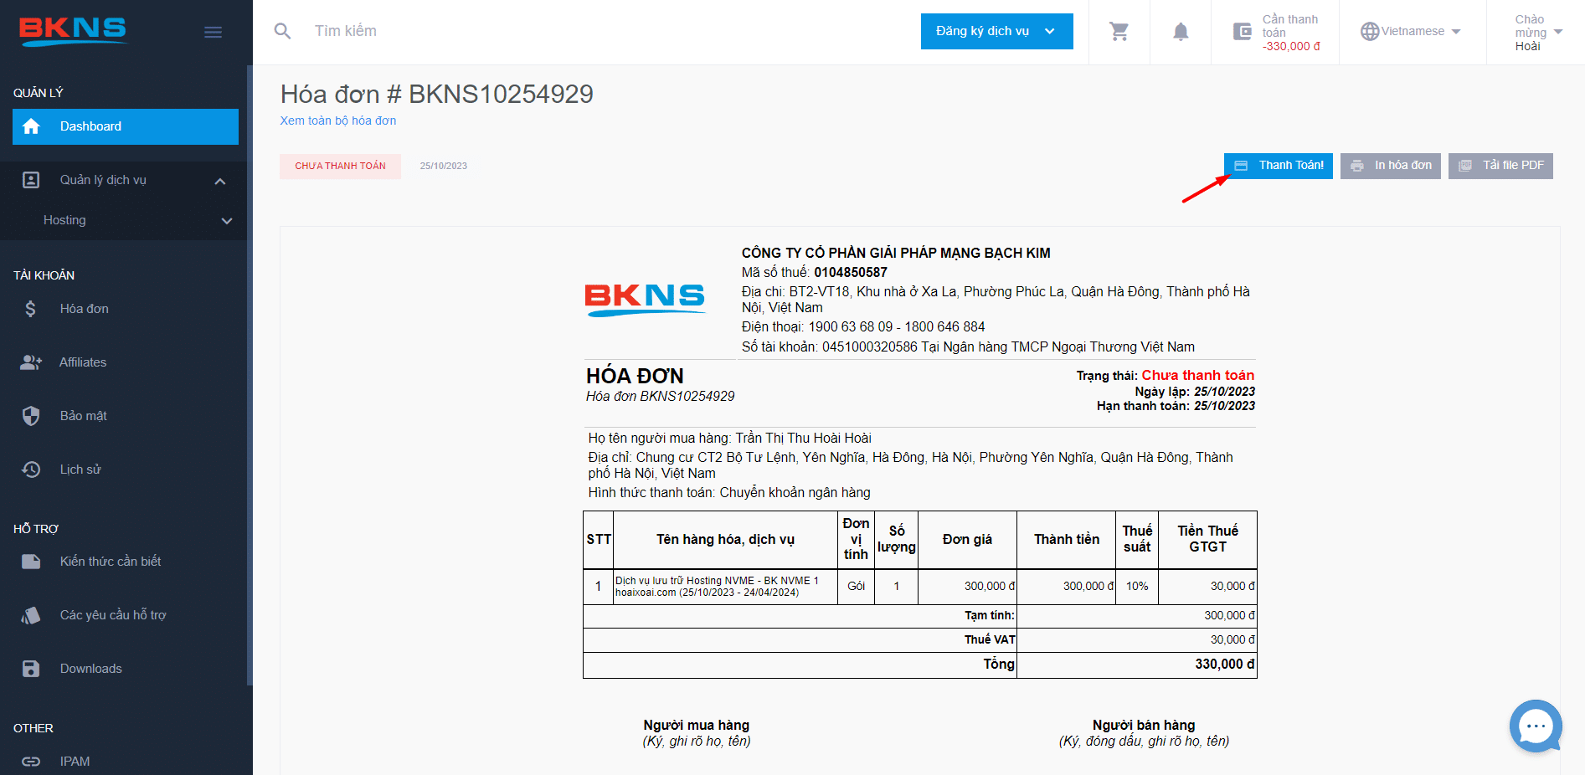The image size is (1585, 775).
Task: Toggle the hamburger sidebar menu icon
Action: (x=214, y=32)
